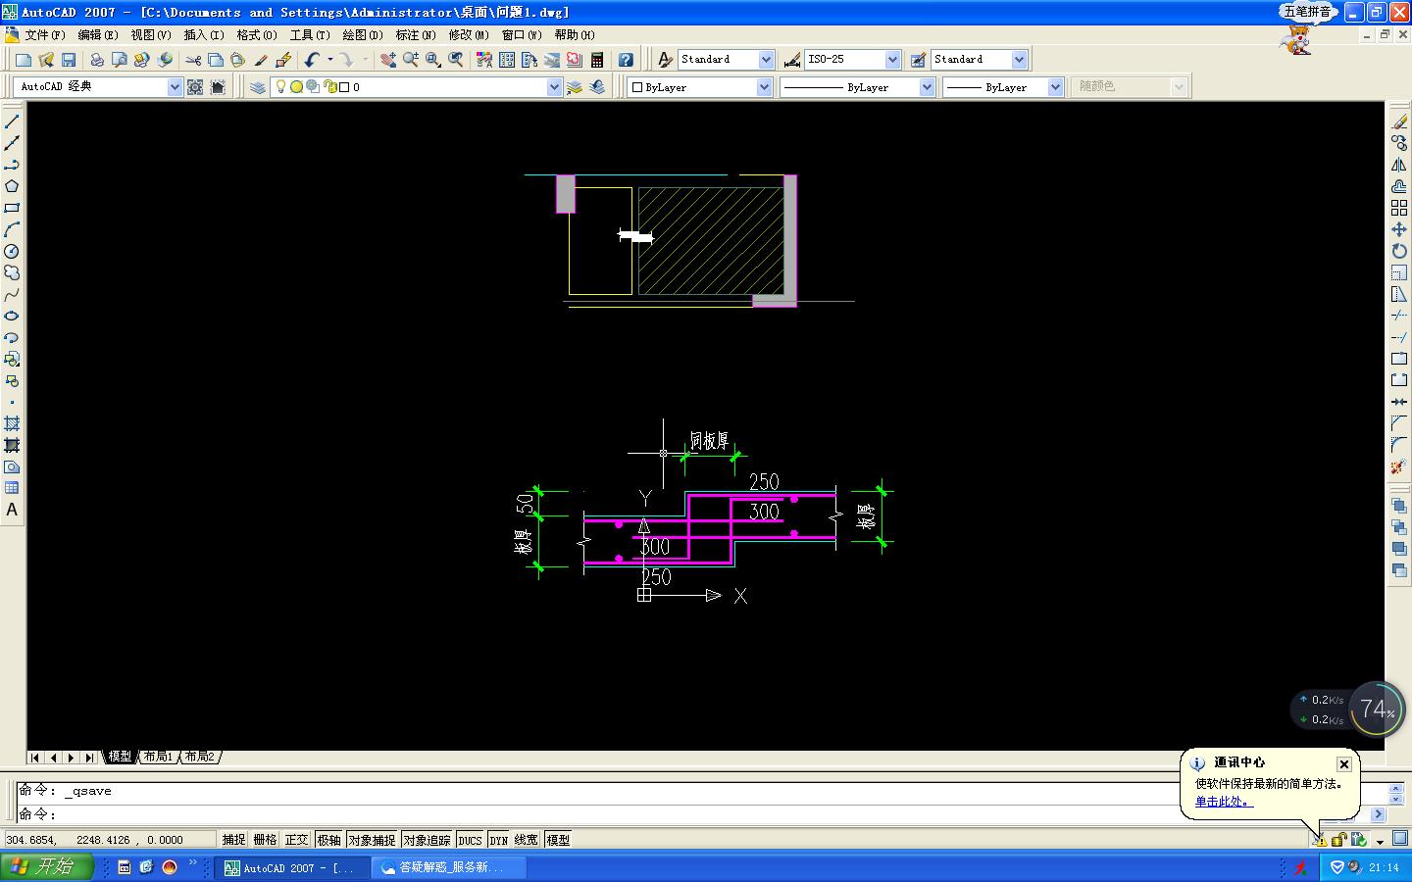Select the Ellipse draw tool
This screenshot has height=882, width=1412.
tap(12, 316)
